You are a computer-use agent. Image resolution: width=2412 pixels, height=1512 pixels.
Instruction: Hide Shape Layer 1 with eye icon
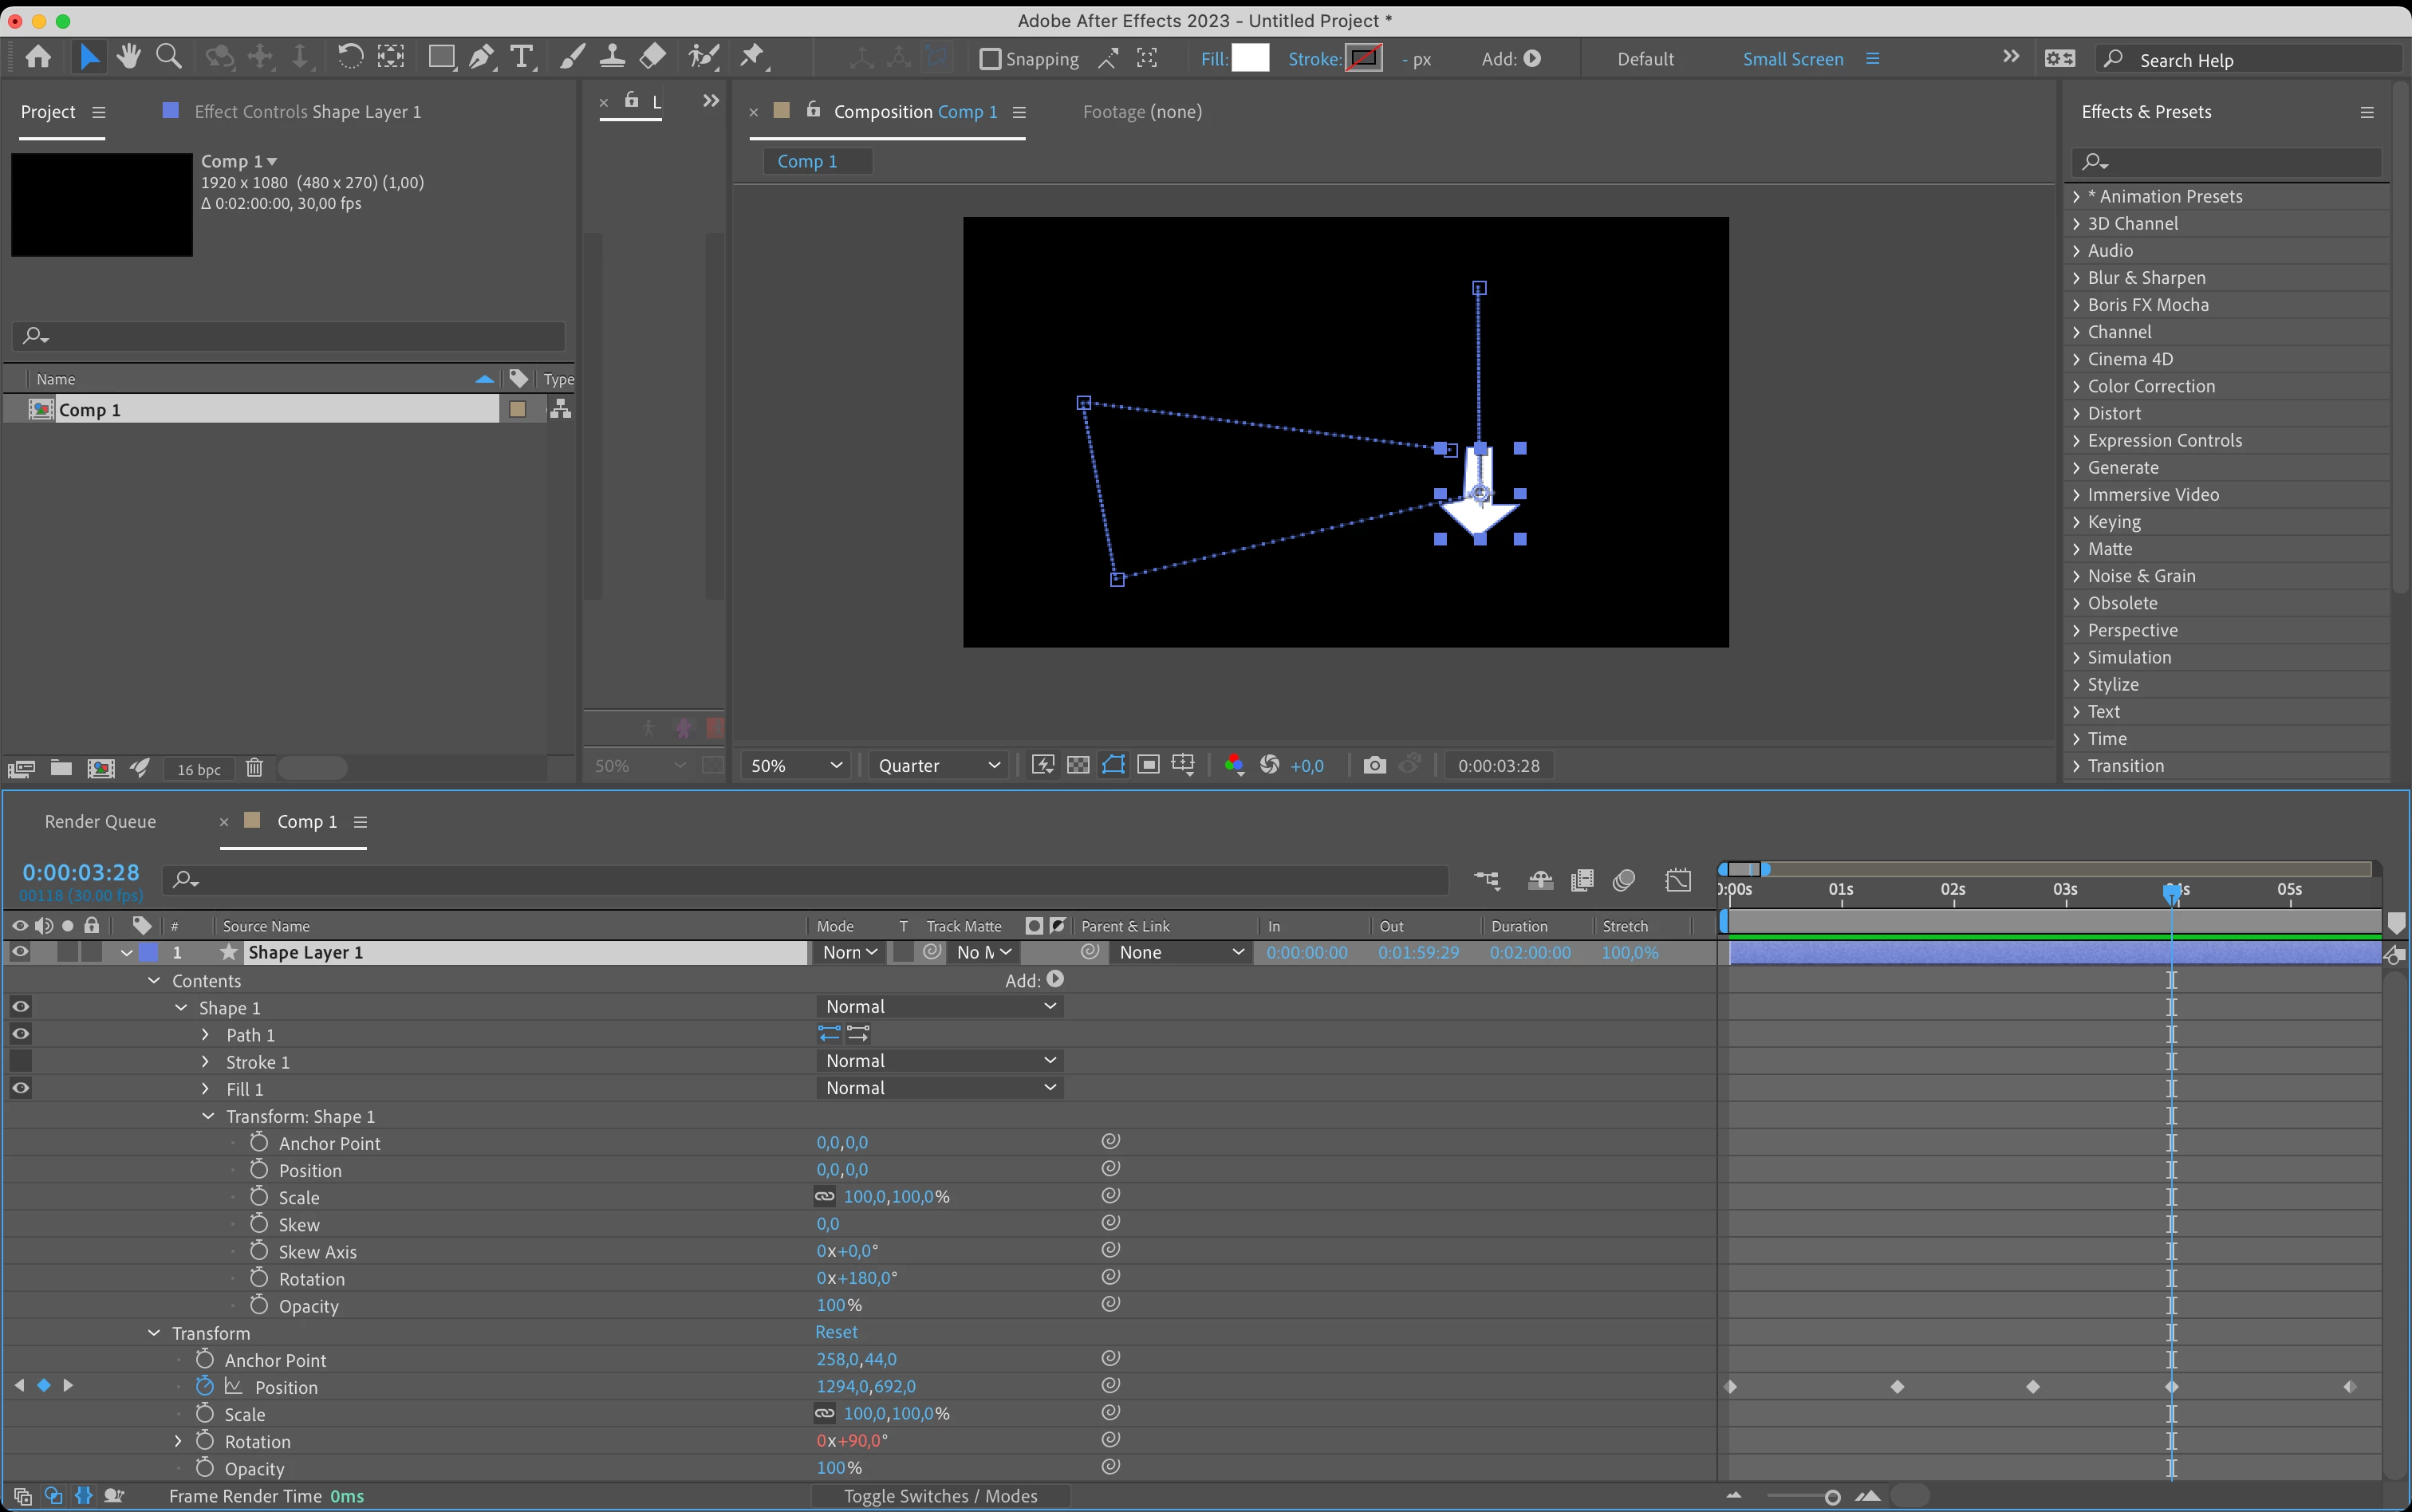pyautogui.click(x=19, y=952)
